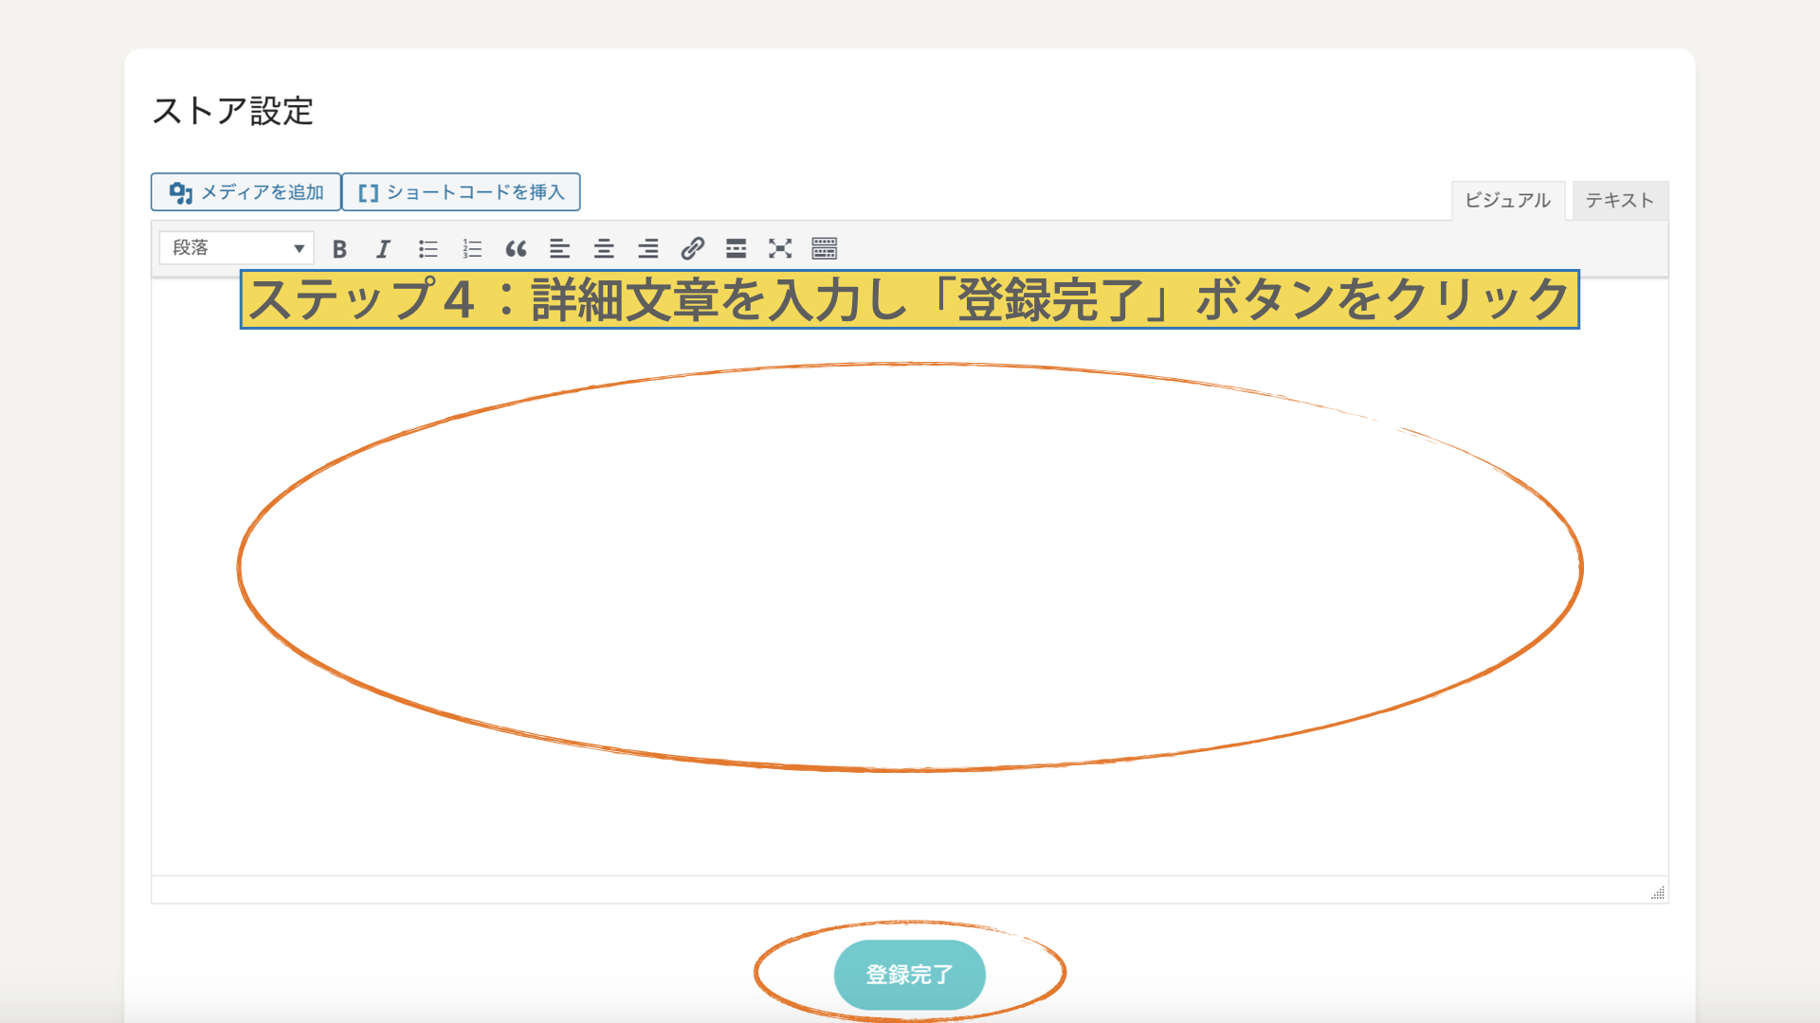Click inside the editor text area
The image size is (1820, 1023).
point(910,568)
